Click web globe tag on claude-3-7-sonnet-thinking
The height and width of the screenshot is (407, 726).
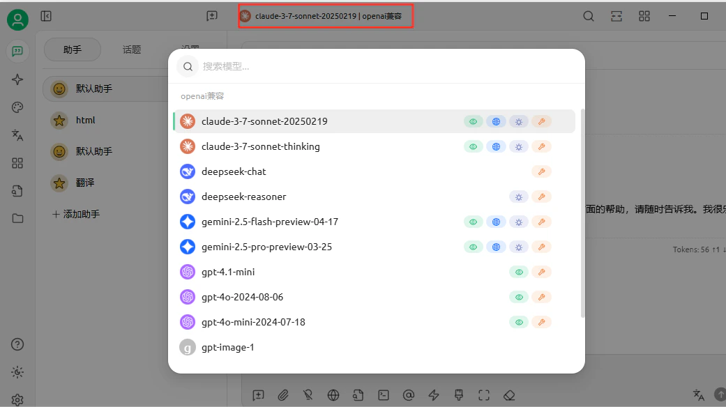pyautogui.click(x=496, y=146)
